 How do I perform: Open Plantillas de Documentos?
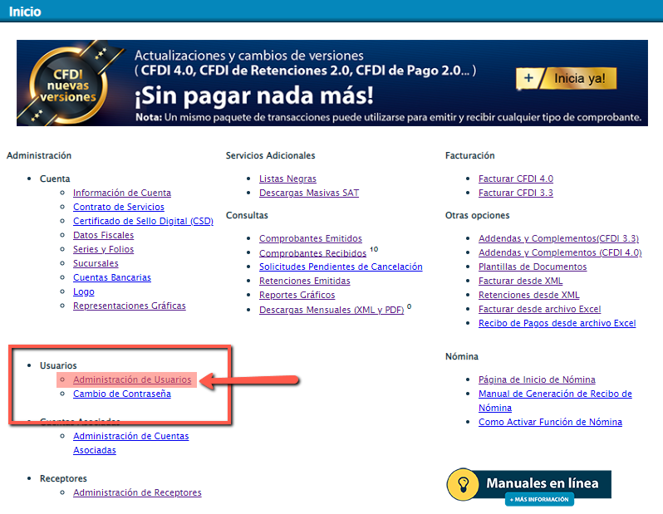[533, 267]
